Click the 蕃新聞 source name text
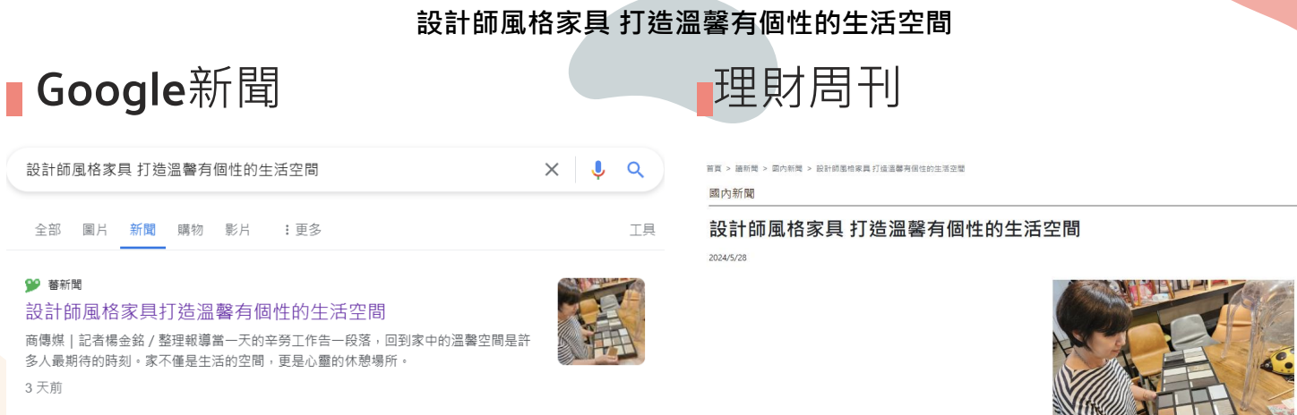 [x=65, y=284]
